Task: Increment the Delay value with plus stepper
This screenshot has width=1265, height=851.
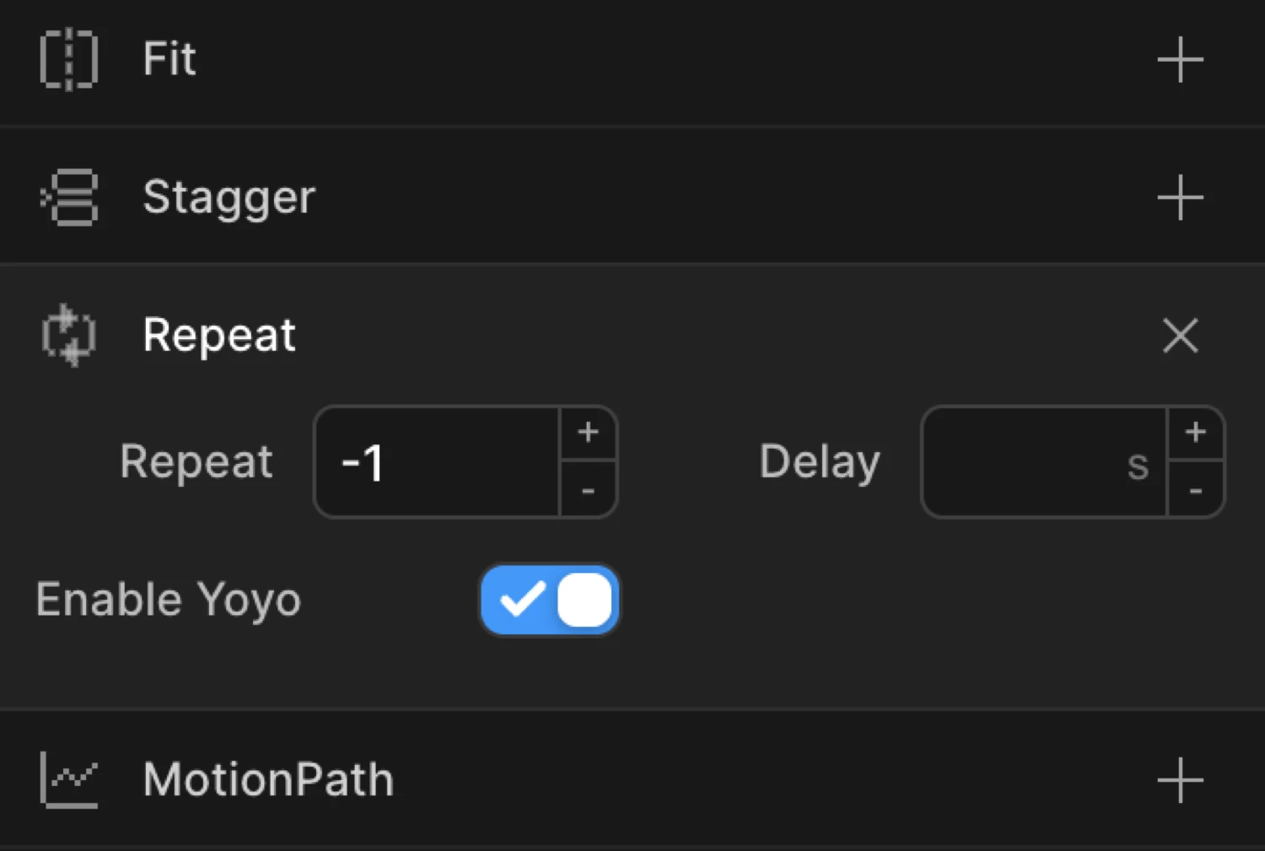Action: click(1195, 432)
